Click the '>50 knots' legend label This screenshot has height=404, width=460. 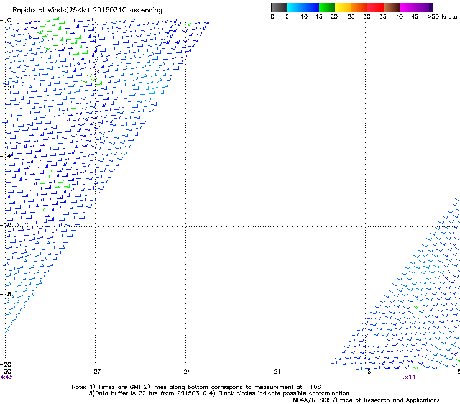click(442, 17)
